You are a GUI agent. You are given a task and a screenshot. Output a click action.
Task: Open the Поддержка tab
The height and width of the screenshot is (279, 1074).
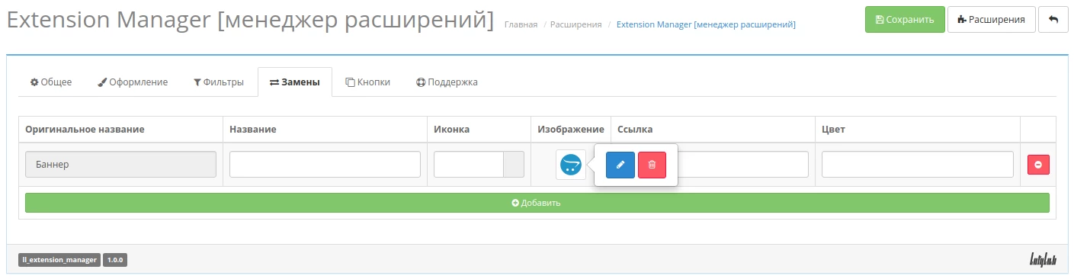[447, 82]
